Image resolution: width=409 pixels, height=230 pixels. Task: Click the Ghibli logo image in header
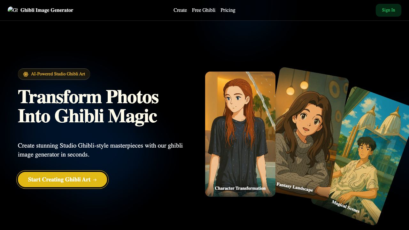(13, 10)
